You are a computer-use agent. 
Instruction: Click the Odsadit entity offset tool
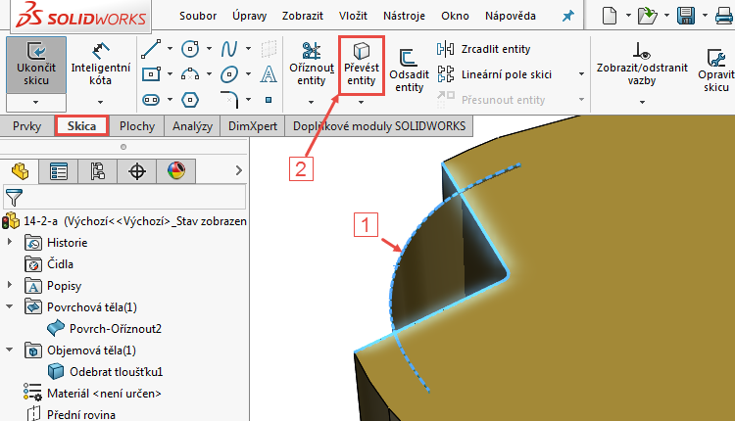[409, 70]
